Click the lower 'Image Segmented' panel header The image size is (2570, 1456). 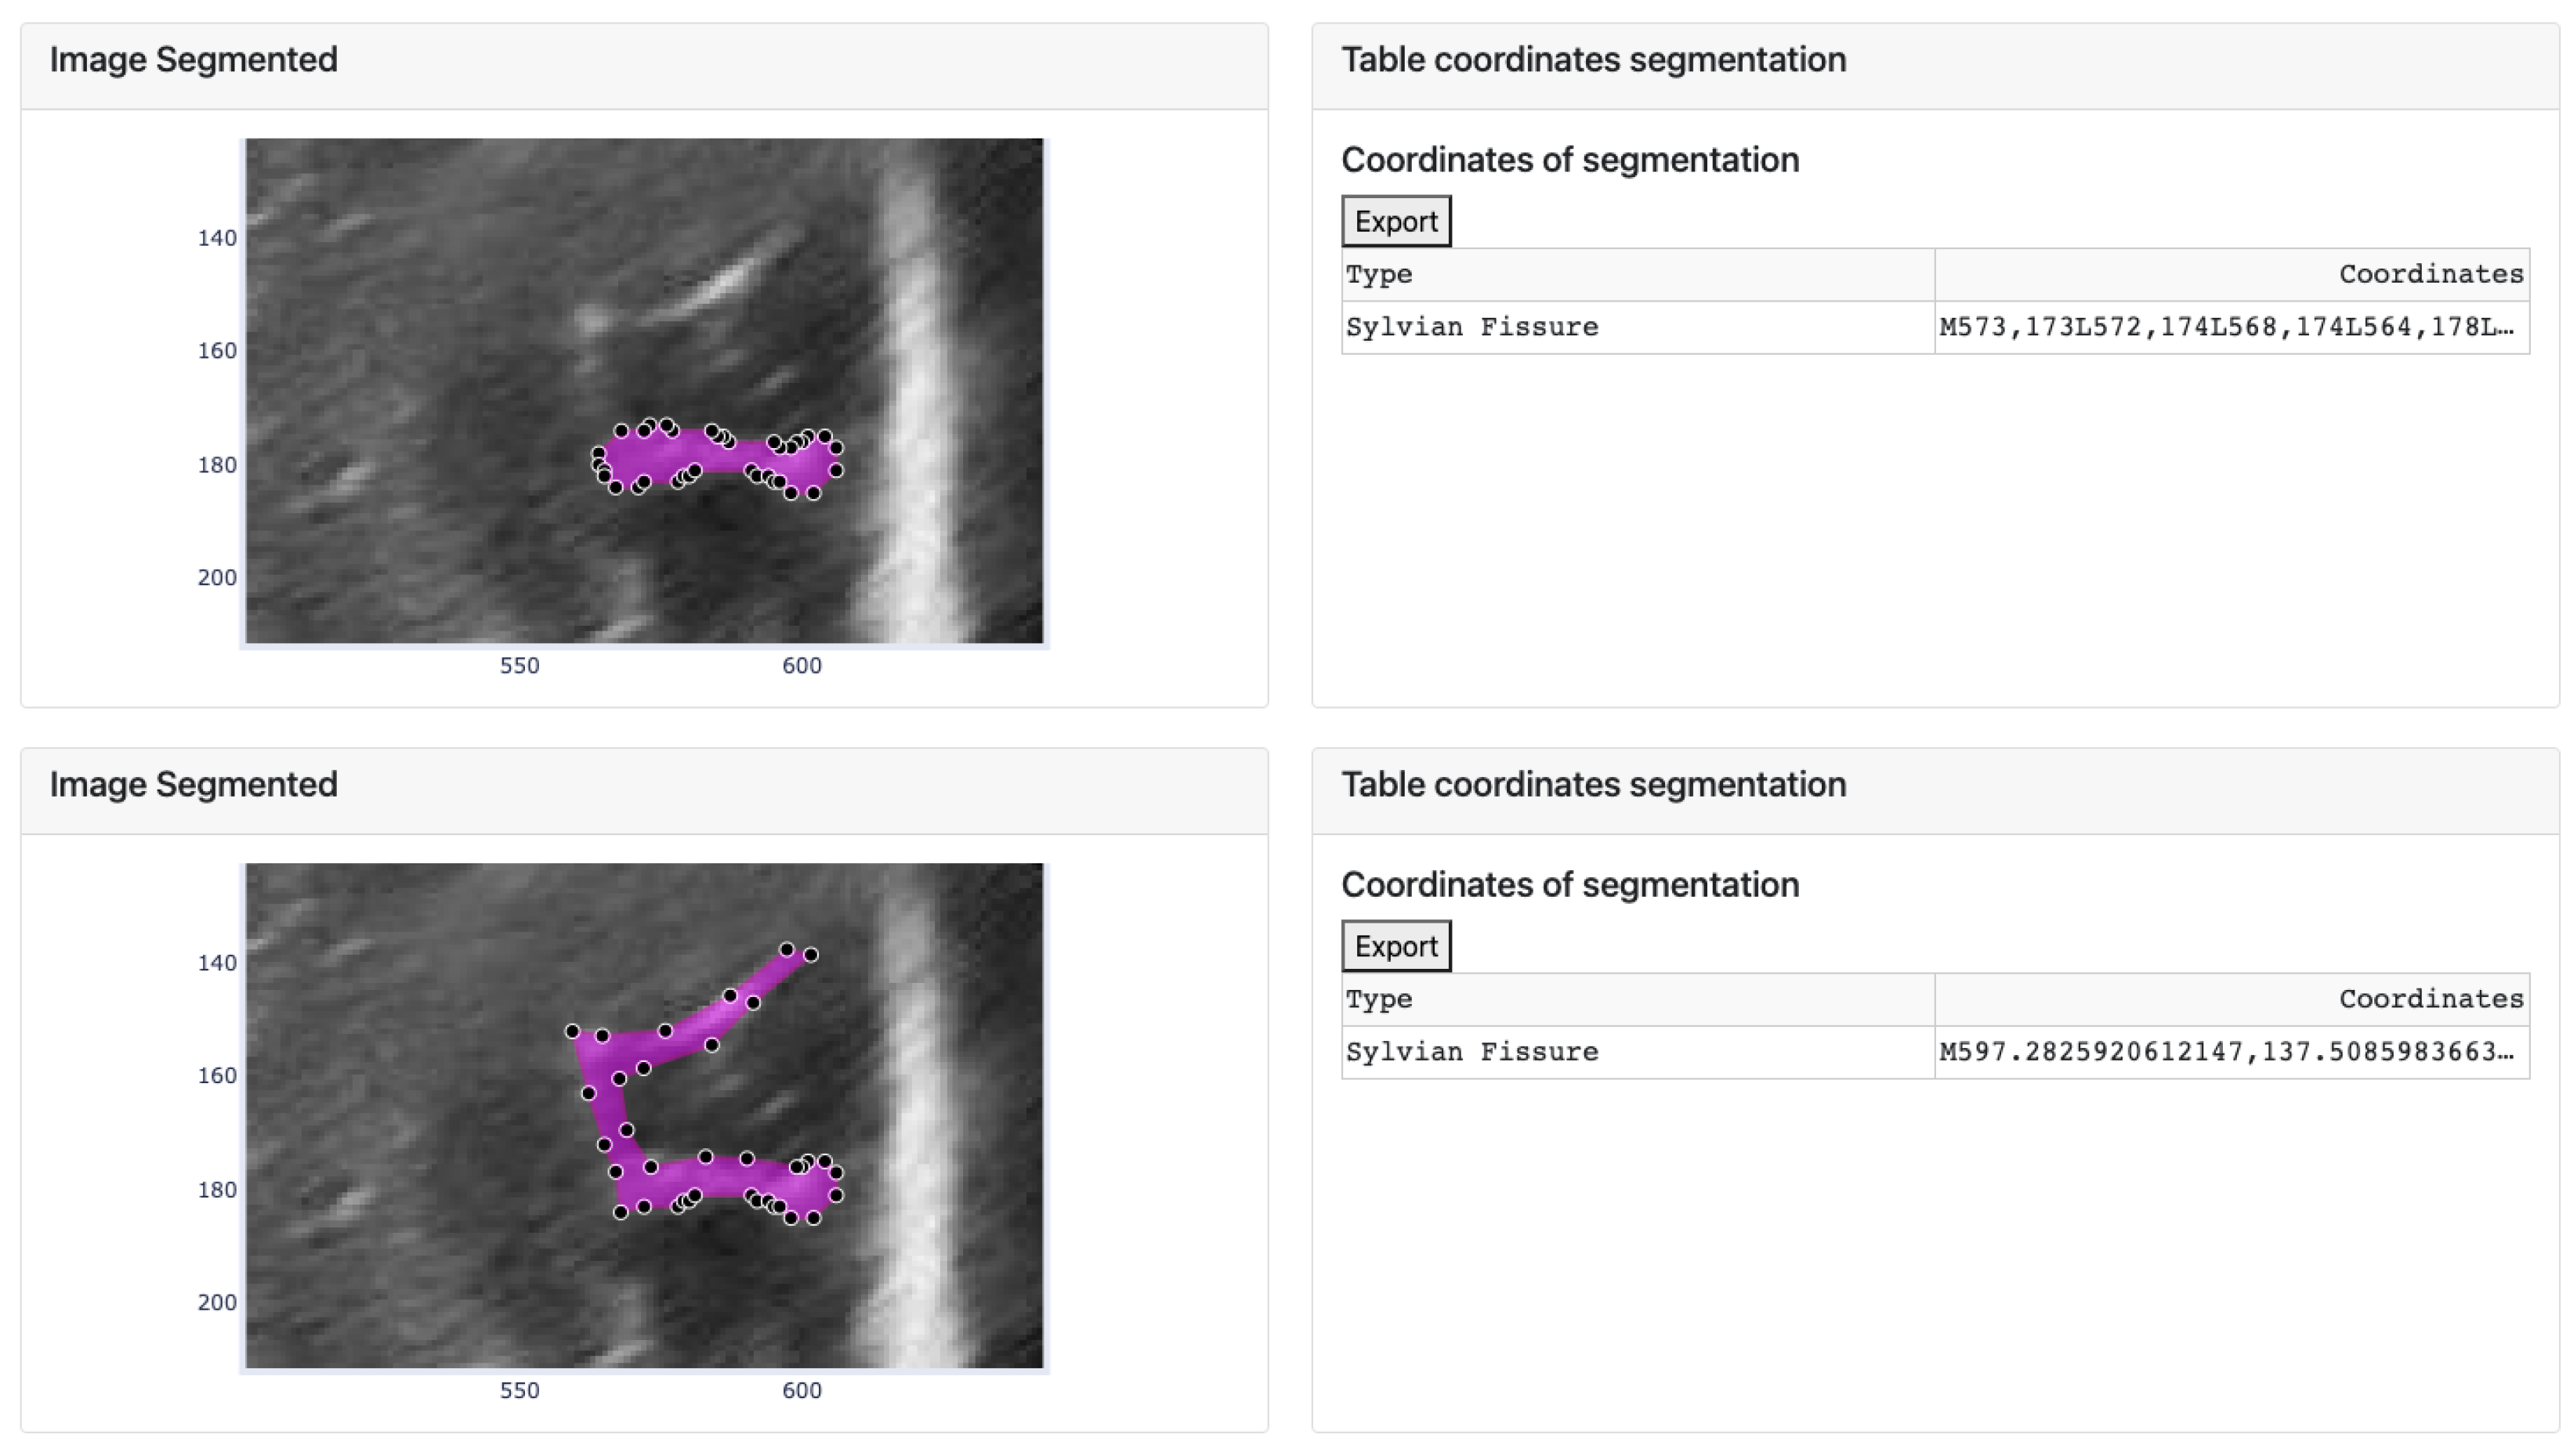pos(193,785)
